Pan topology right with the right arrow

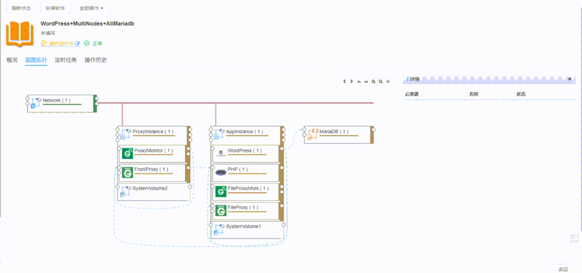352,81
